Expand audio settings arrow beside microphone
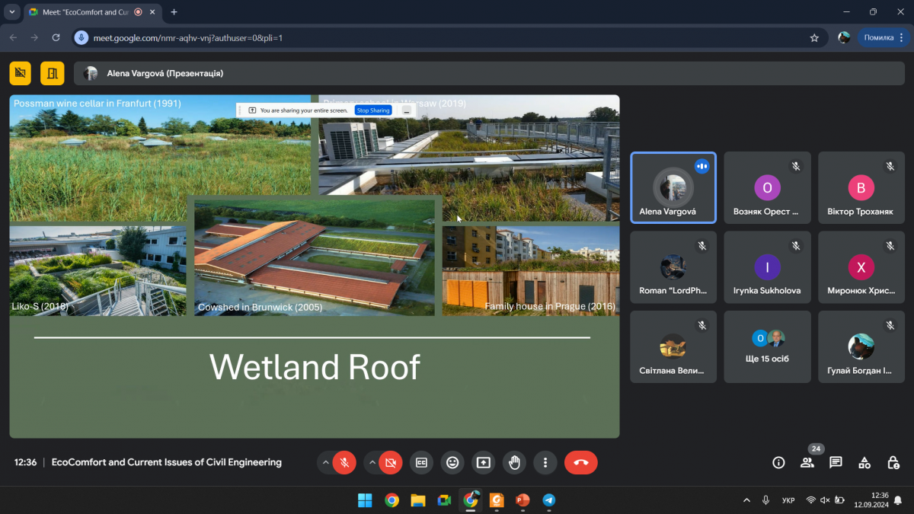Viewport: 914px width, 514px height. (x=326, y=462)
